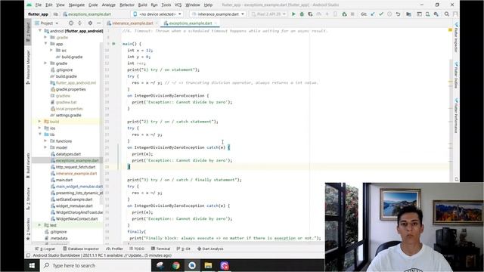Open main.dart in project tree
The height and width of the screenshot is (272, 484).
tap(64, 180)
